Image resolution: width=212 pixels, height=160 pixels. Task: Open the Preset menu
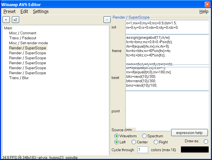(10, 11)
